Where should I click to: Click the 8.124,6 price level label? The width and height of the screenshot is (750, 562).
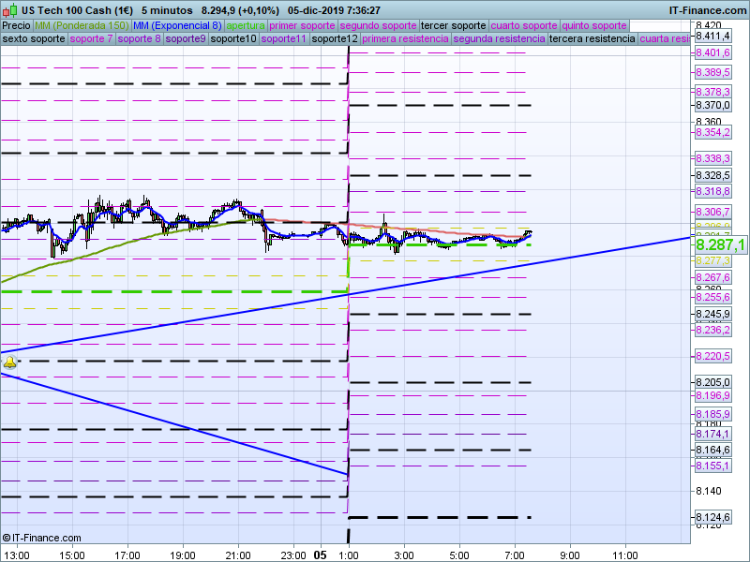pyautogui.click(x=712, y=517)
